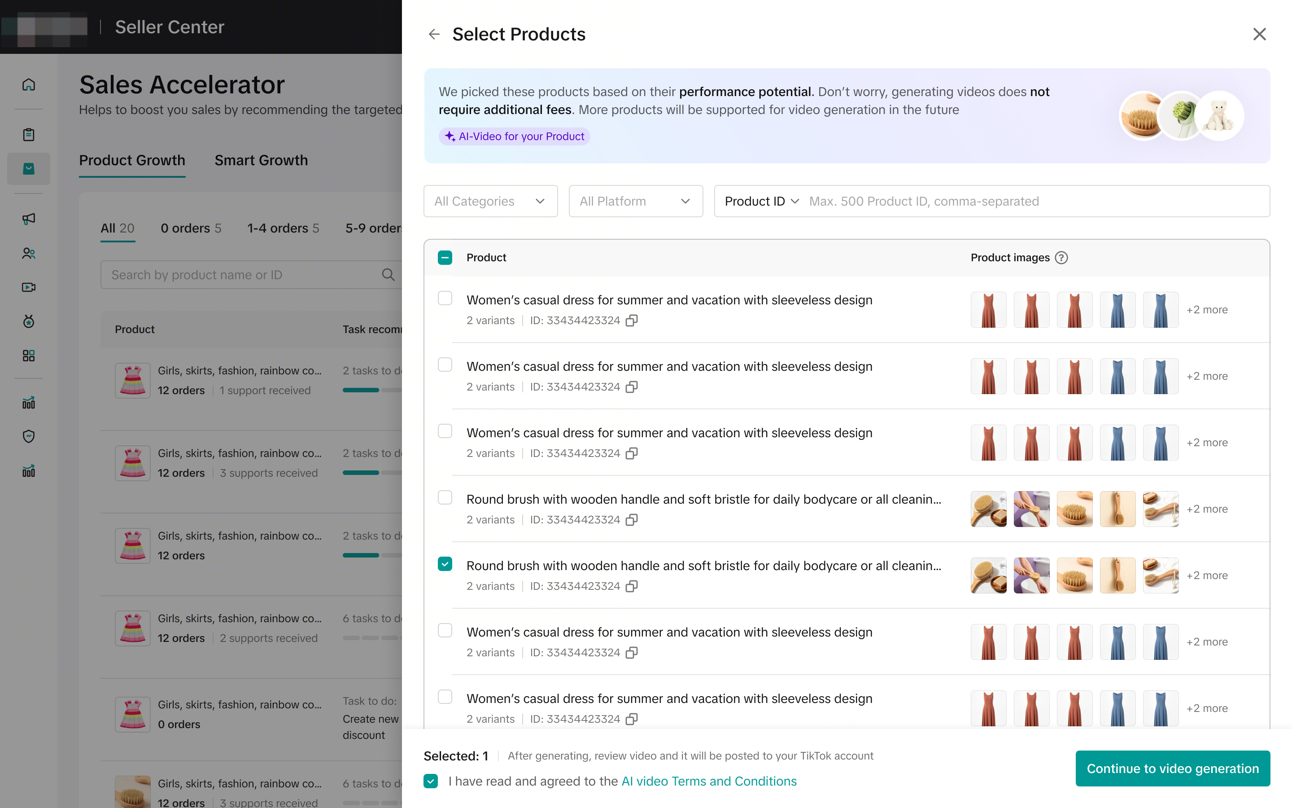Select the 0 orders filter tab
The image size is (1292, 808).
191,228
